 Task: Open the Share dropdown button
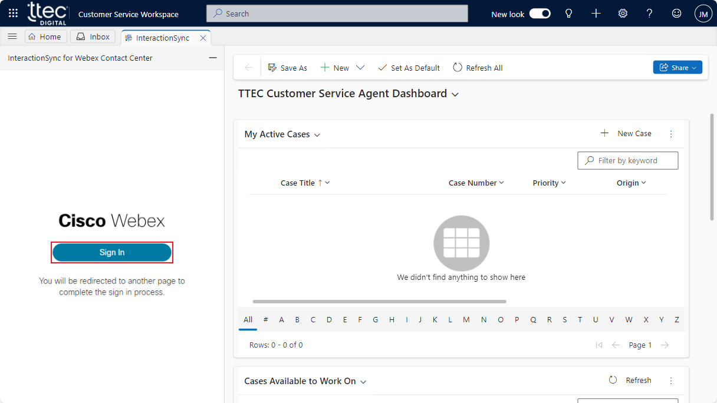pos(677,68)
